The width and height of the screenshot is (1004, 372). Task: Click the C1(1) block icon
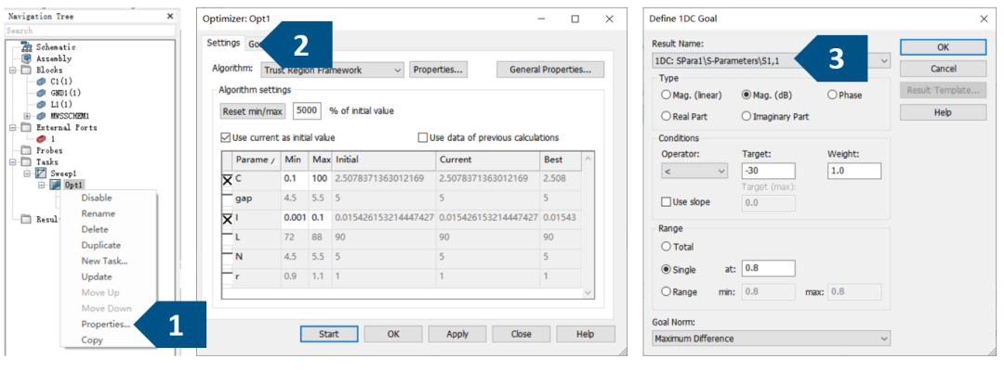tap(42, 82)
